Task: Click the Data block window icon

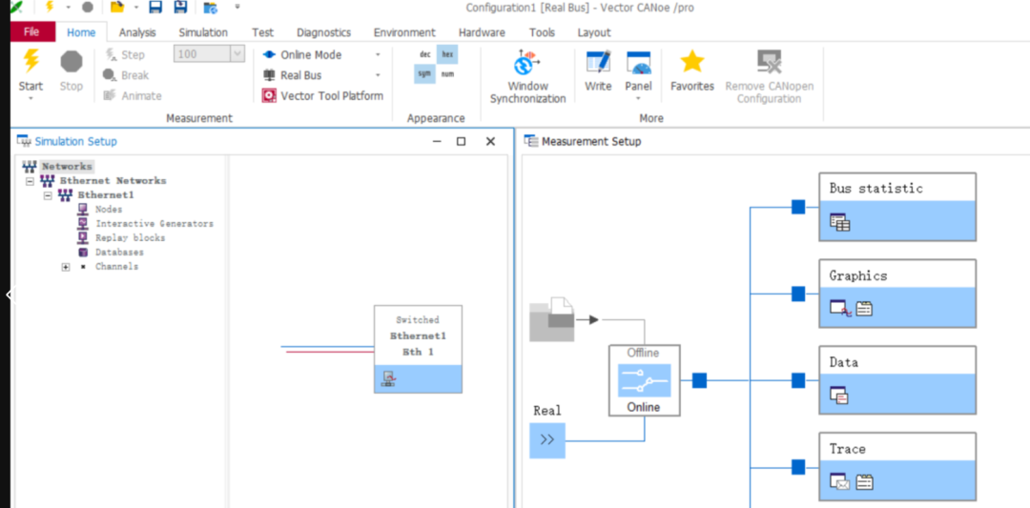Action: 839,396
